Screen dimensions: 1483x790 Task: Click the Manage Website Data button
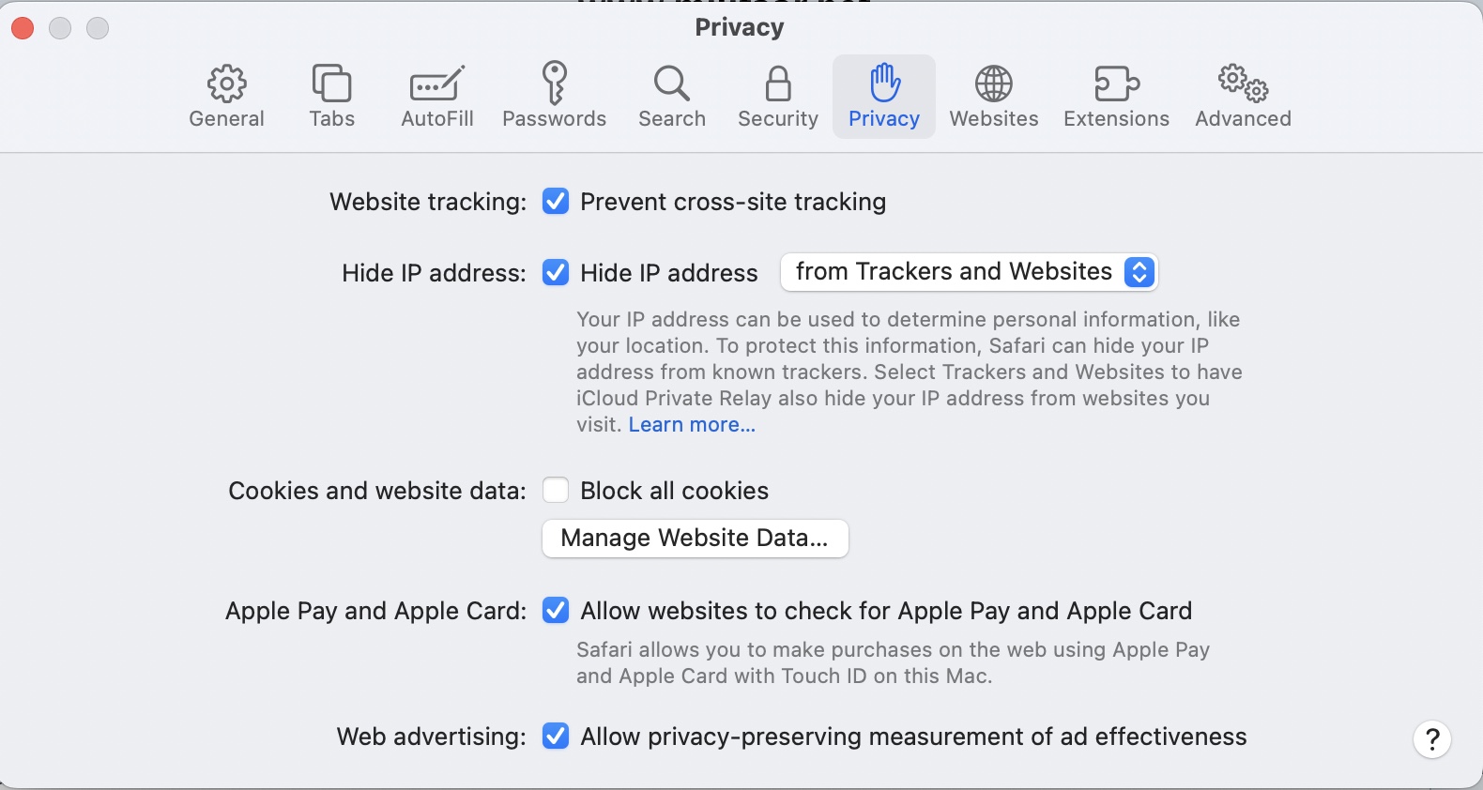pyautogui.click(x=695, y=539)
